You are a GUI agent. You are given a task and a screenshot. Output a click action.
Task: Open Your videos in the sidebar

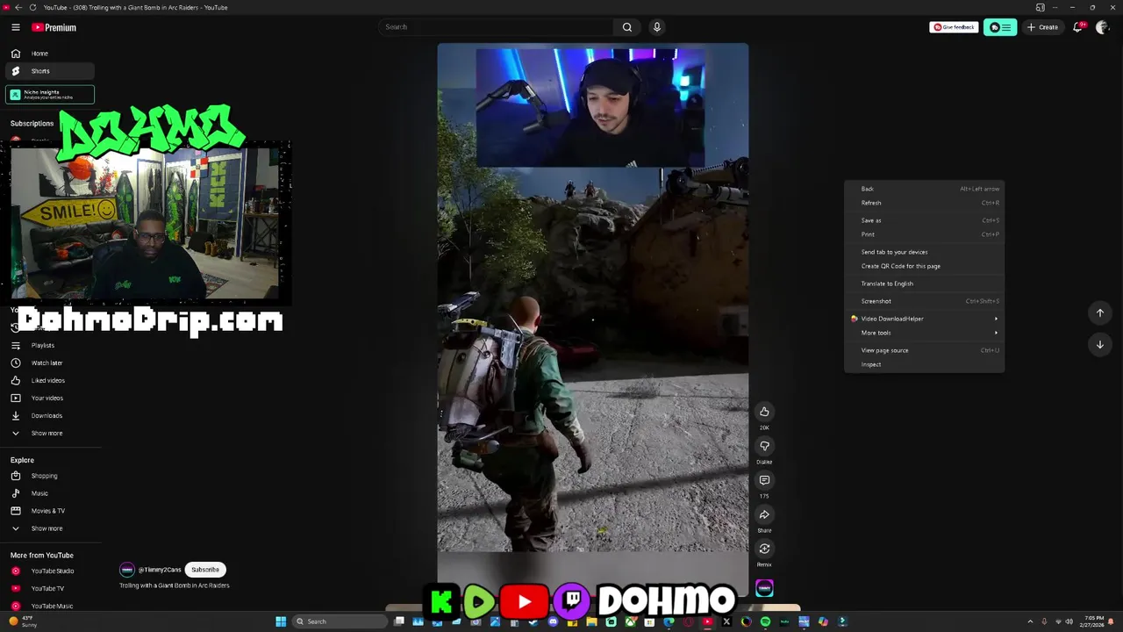(x=49, y=398)
